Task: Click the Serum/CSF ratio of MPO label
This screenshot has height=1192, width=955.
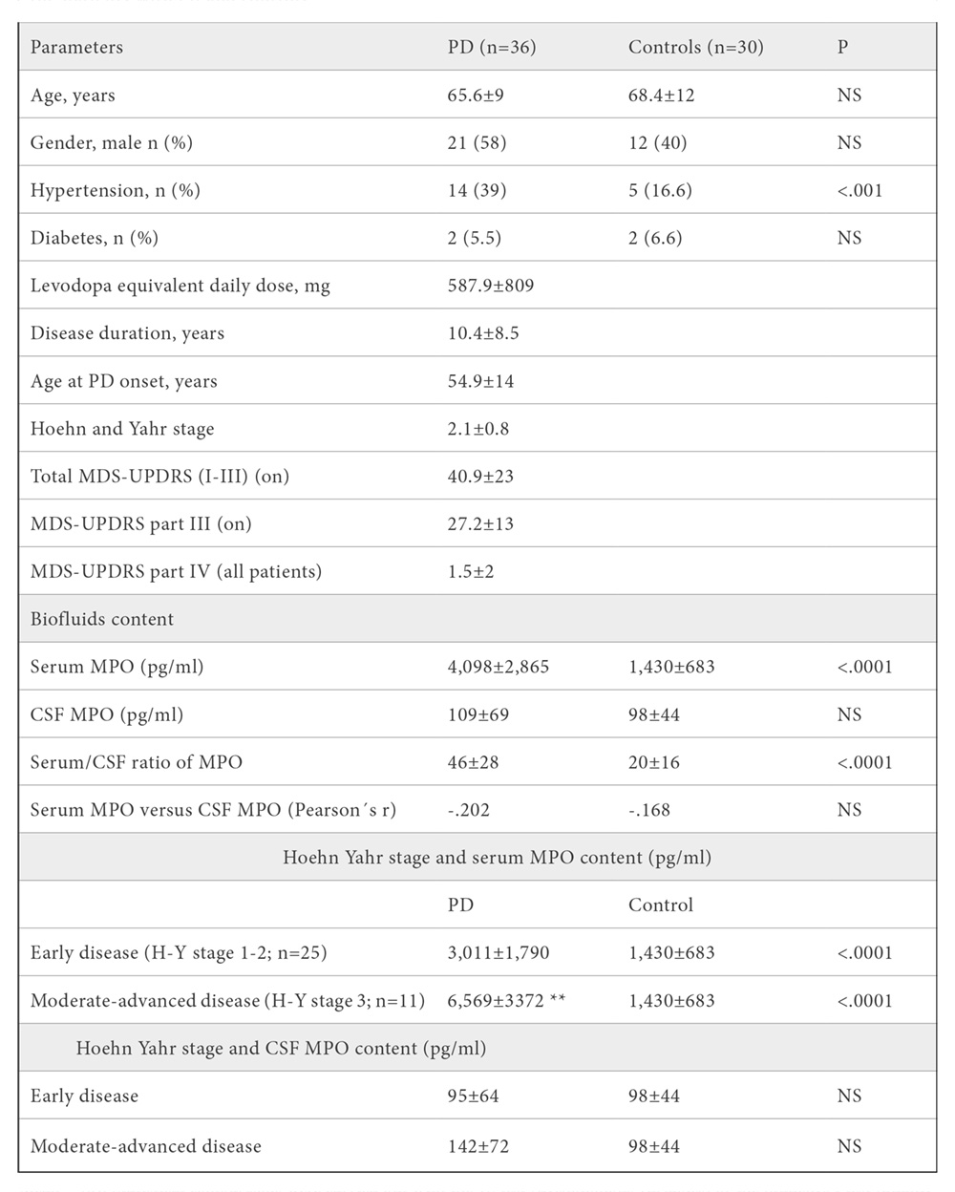Action: pyautogui.click(x=137, y=762)
